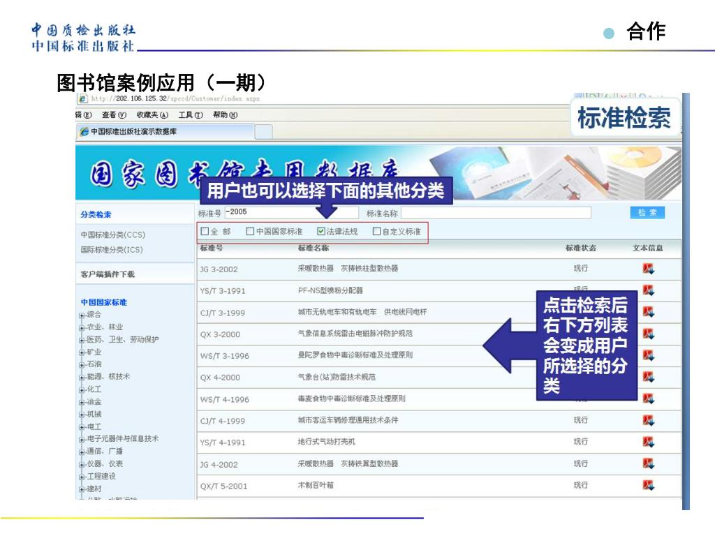Open the 工具(T) menu
Screen dimensions: 715x536
[191, 115]
